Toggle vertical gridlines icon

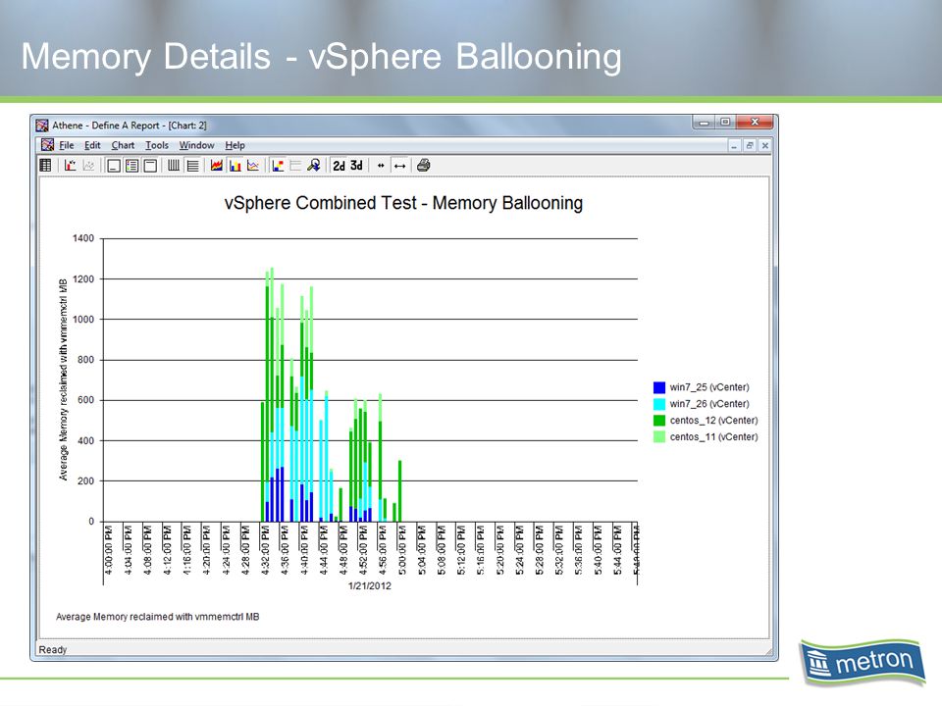point(174,165)
